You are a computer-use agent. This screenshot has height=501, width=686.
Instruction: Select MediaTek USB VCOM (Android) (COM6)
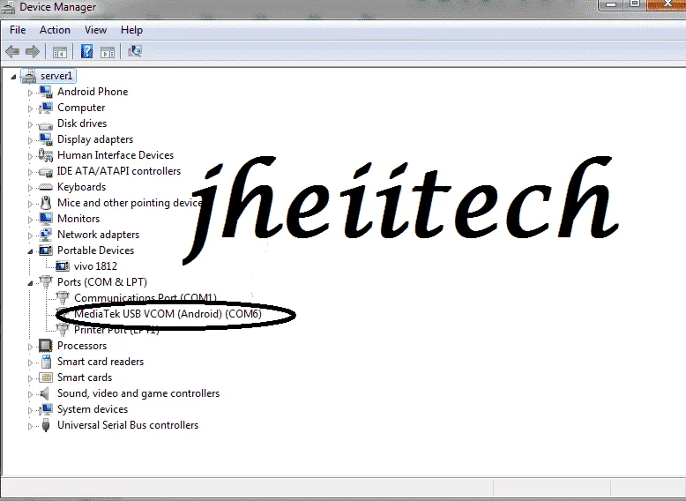(x=168, y=314)
